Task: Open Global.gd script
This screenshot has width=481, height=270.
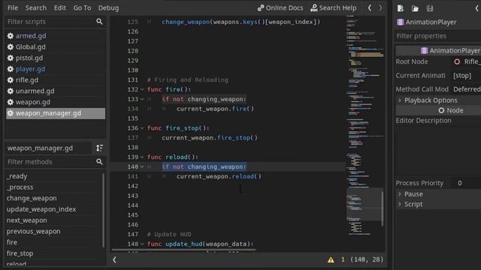Action: point(31,46)
